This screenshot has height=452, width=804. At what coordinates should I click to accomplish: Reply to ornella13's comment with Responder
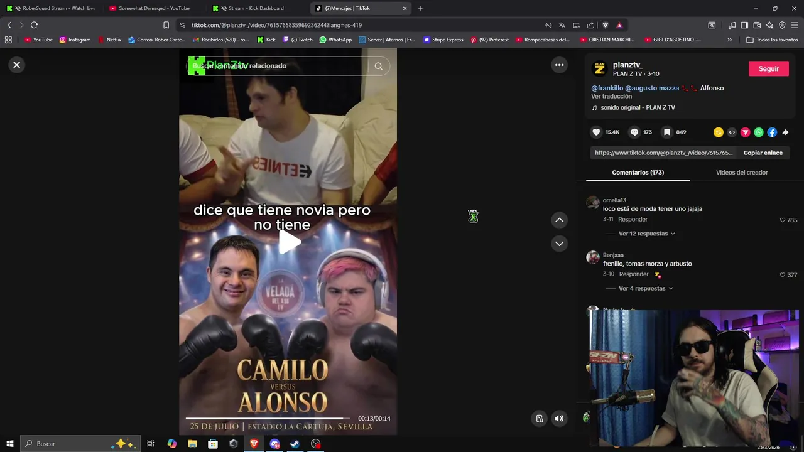click(x=633, y=219)
